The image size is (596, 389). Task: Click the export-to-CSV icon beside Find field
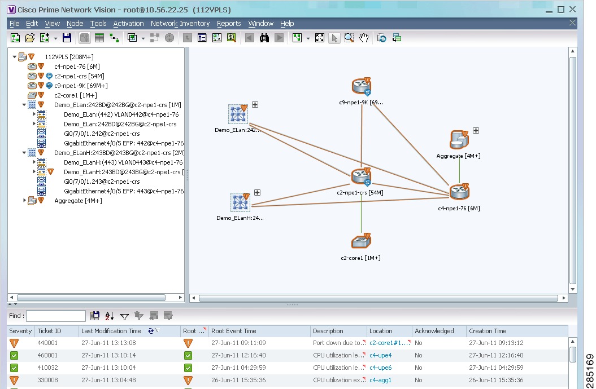(95, 316)
